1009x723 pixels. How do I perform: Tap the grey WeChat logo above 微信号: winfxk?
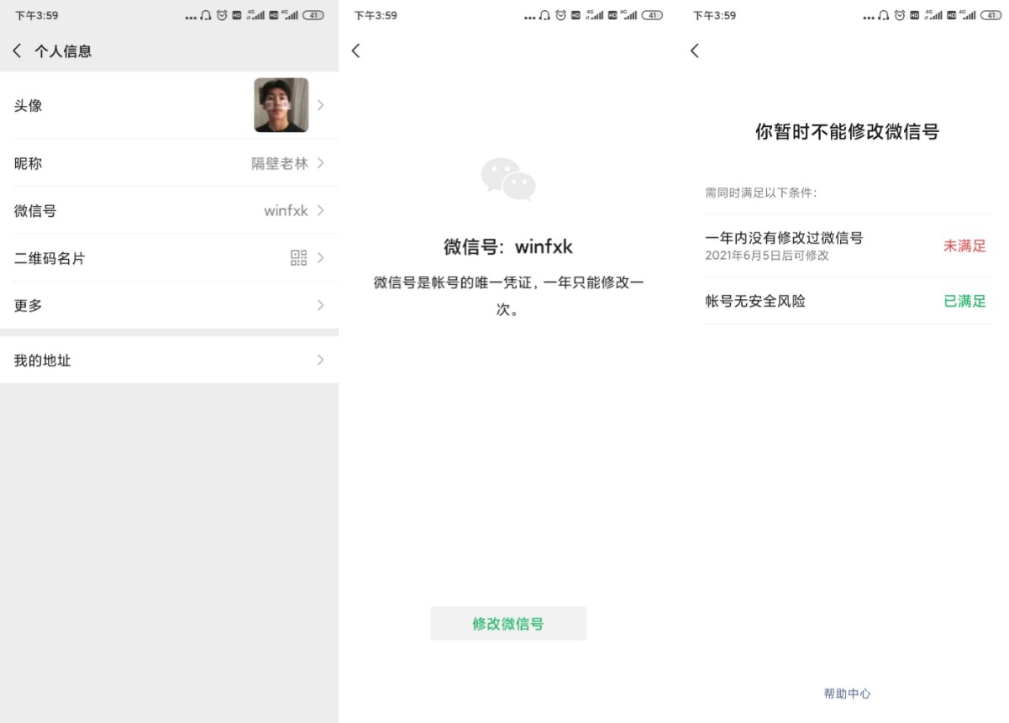click(x=508, y=178)
